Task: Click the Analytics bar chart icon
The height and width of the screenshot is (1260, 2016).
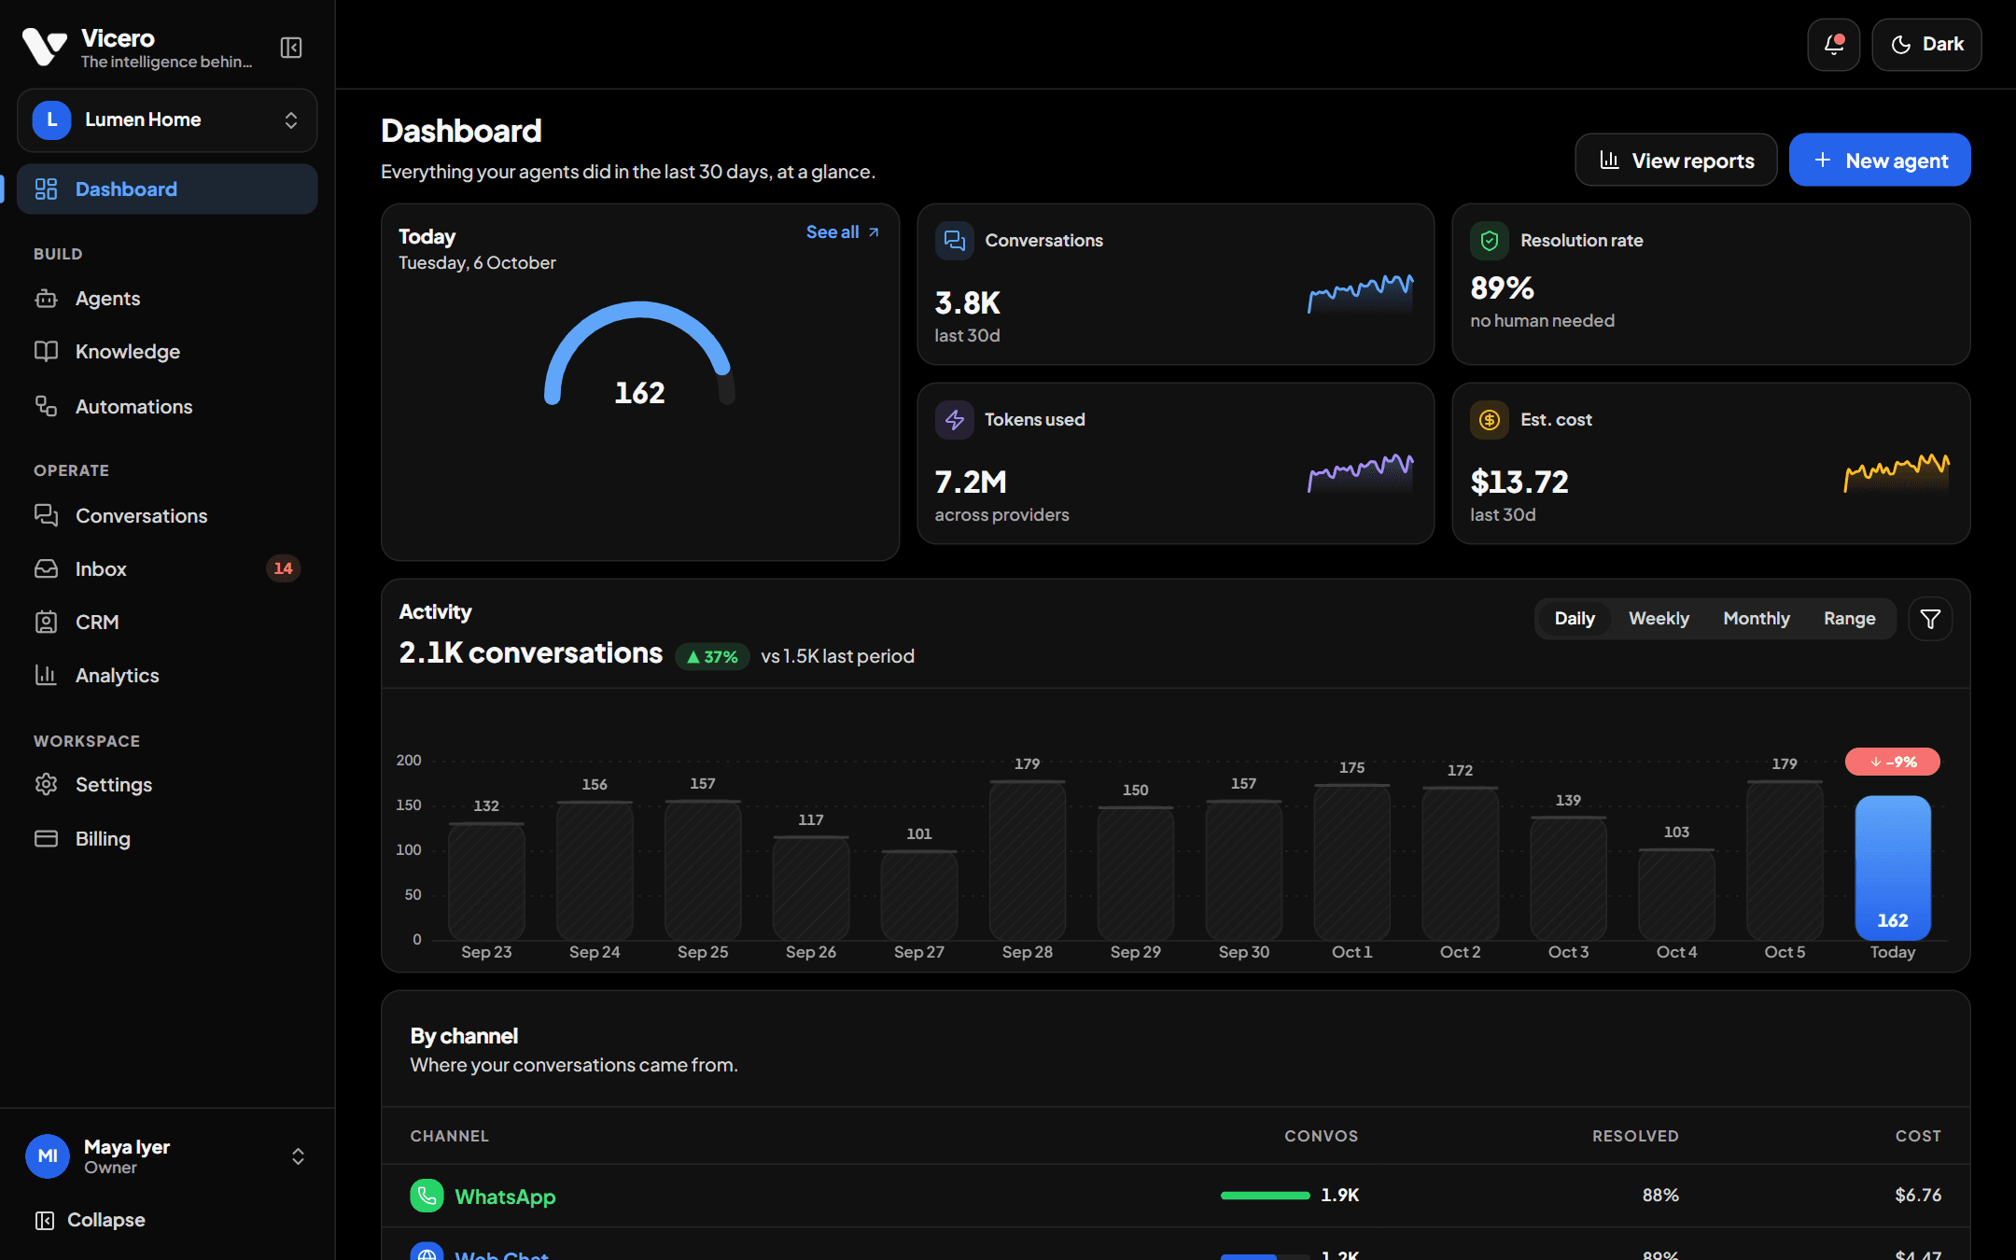Action: 46,675
